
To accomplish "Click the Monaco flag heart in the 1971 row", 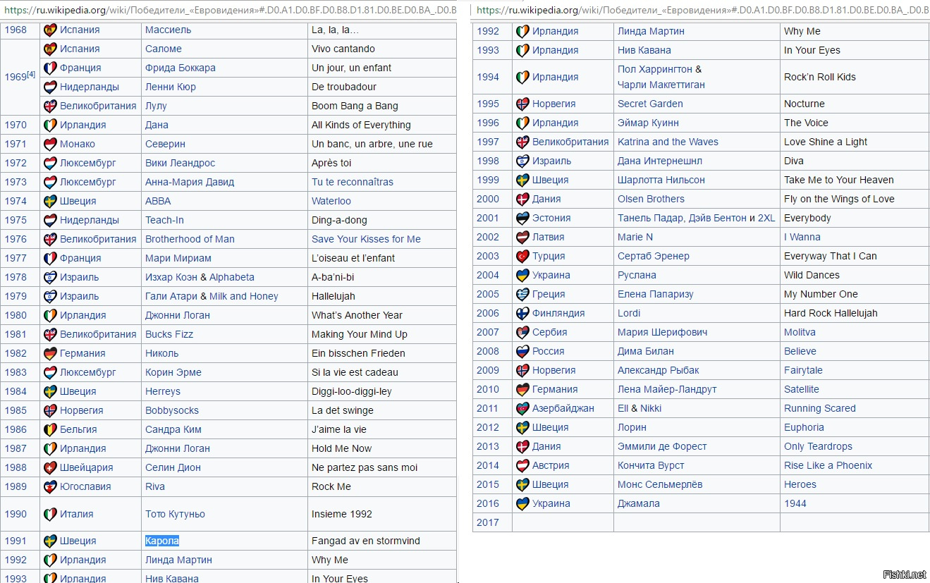I will click(x=50, y=145).
